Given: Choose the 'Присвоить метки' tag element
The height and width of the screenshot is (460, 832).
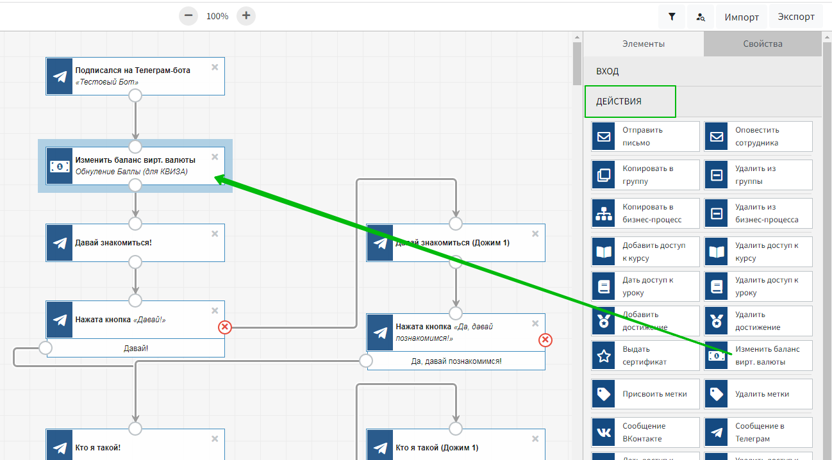Looking at the screenshot, I should pyautogui.click(x=645, y=394).
